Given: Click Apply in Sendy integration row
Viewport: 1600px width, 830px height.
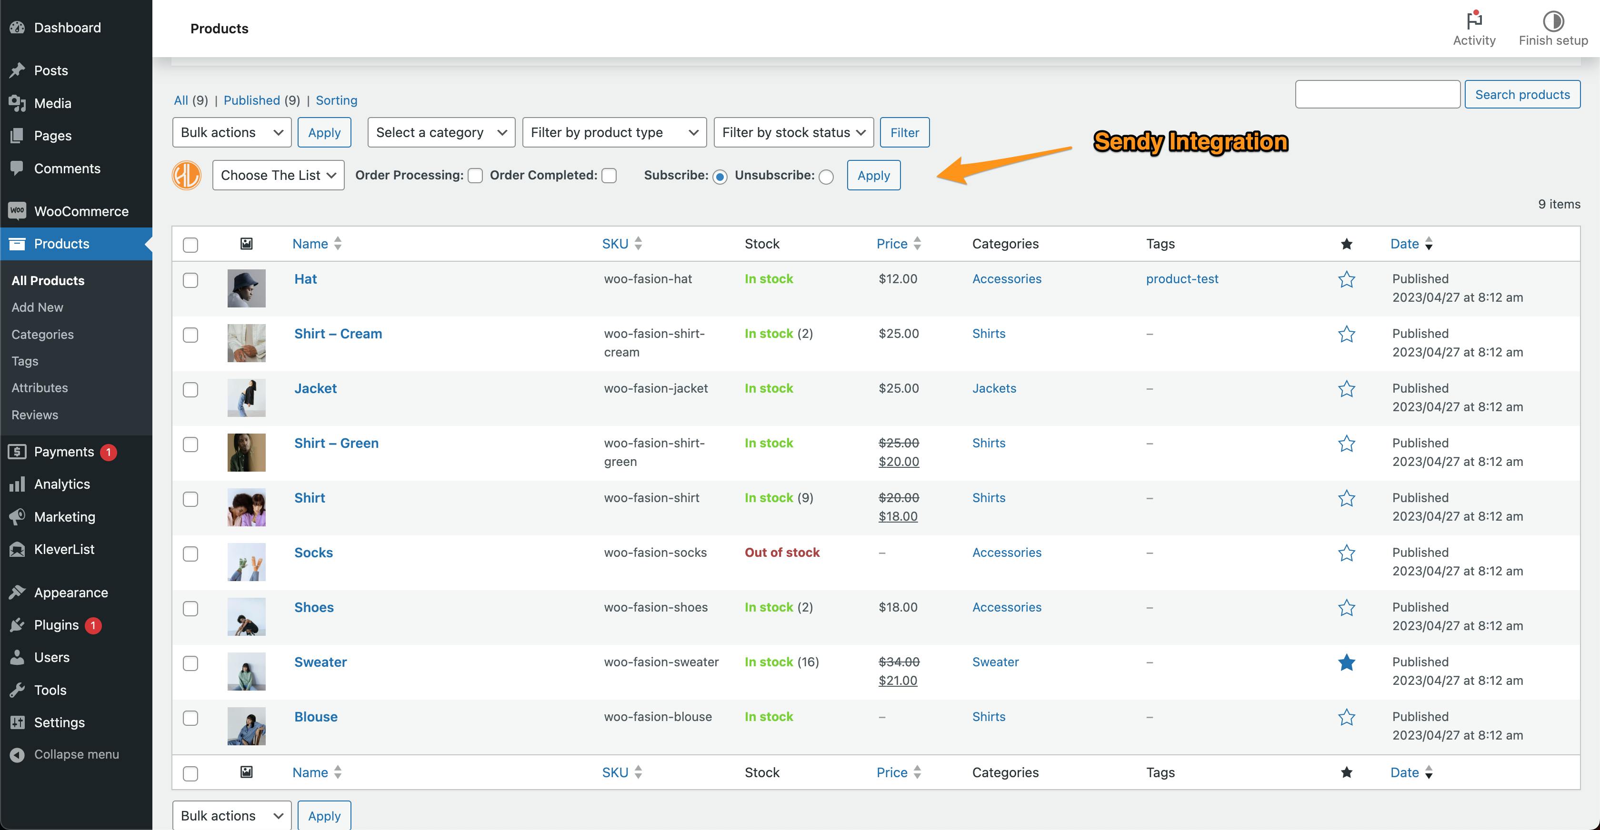Looking at the screenshot, I should coord(873,175).
